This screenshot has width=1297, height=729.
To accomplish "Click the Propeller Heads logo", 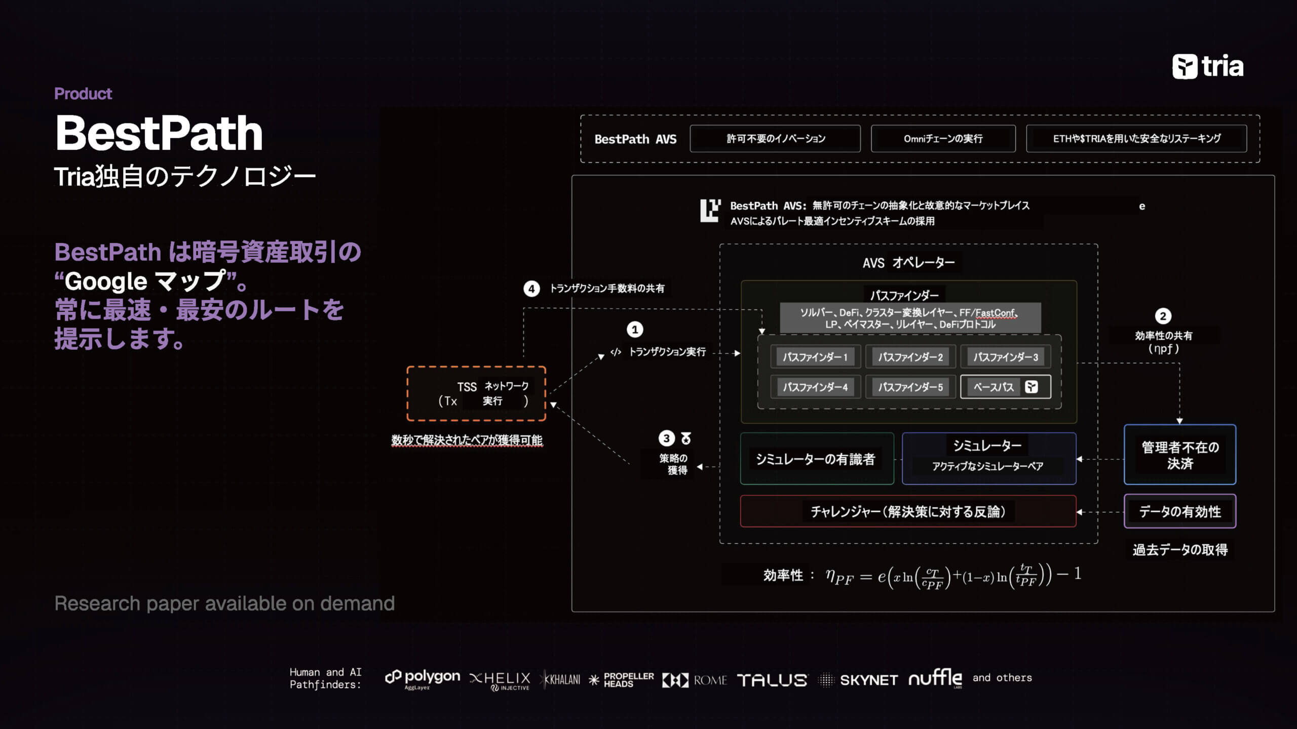I will [x=622, y=680].
